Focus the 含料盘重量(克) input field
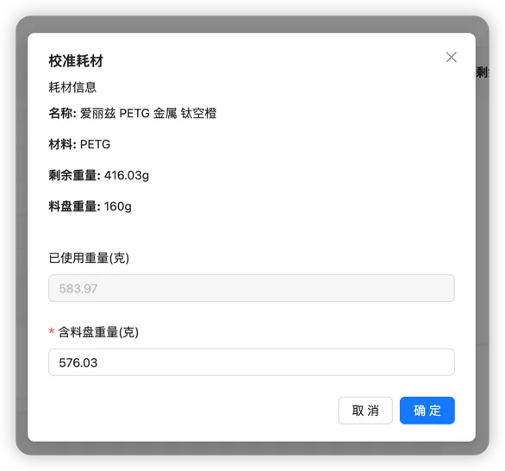The width and height of the screenshot is (505, 471). tap(252, 362)
